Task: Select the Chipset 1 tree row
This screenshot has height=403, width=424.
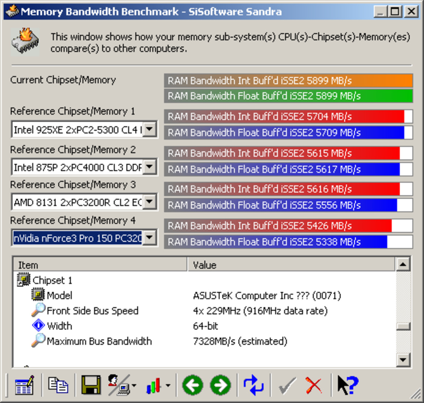Action: coord(53,280)
